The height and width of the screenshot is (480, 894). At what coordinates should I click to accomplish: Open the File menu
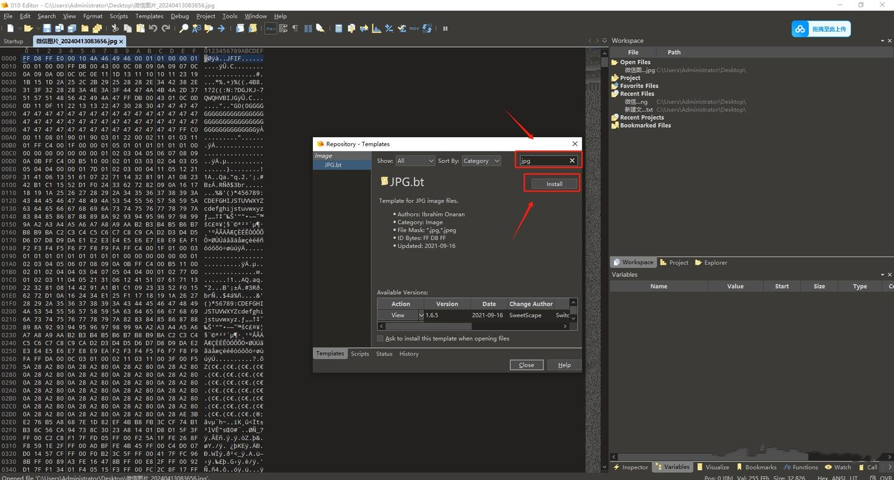[8, 16]
